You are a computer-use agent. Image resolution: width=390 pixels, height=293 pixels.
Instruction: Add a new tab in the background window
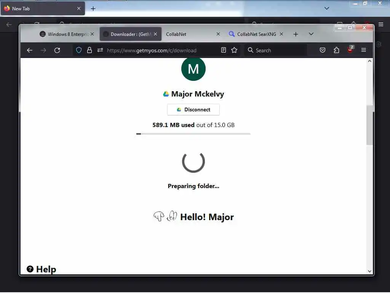tap(93, 9)
